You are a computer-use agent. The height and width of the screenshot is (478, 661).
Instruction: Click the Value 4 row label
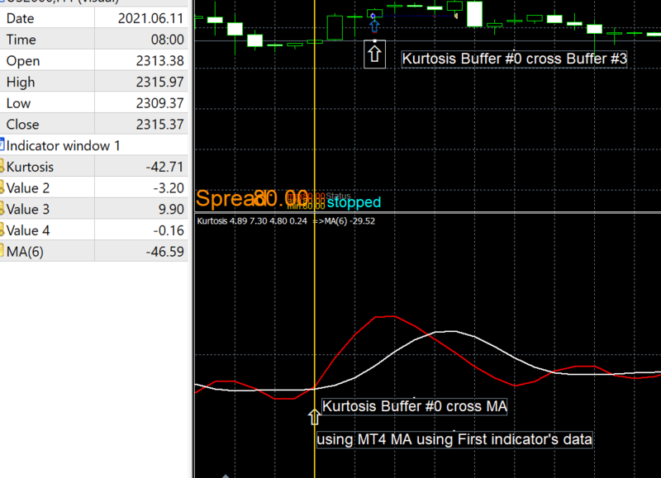28,231
